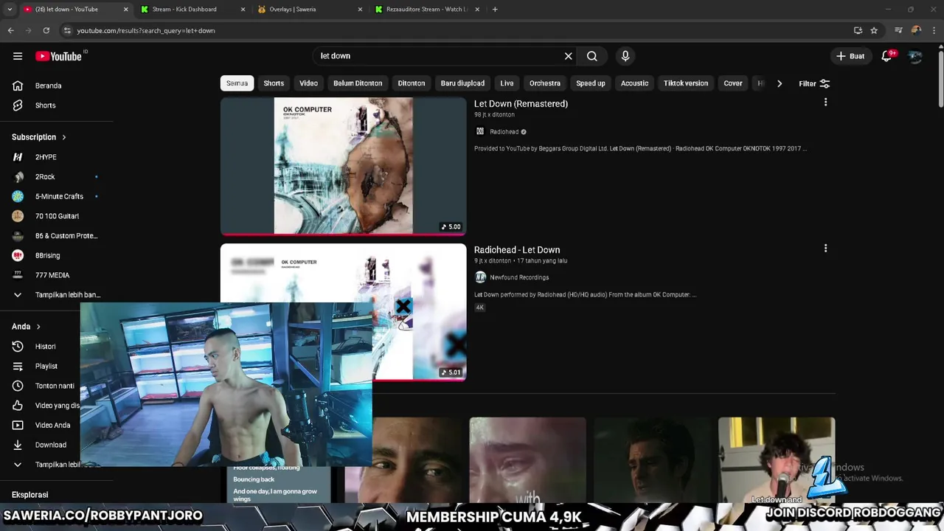944x531 pixels.
Task: Go back in browser
Action: coord(10,30)
